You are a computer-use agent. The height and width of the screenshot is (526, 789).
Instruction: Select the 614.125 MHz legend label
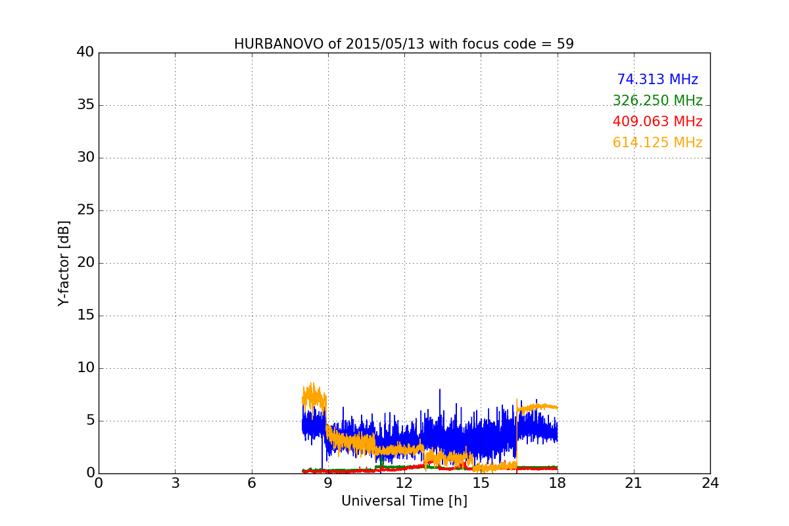pyautogui.click(x=657, y=143)
